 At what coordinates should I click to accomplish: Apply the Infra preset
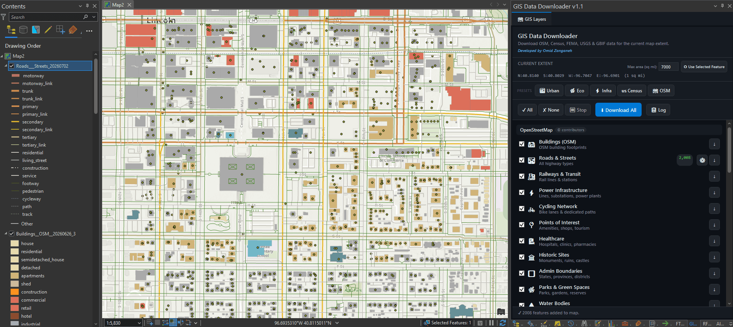pos(603,91)
